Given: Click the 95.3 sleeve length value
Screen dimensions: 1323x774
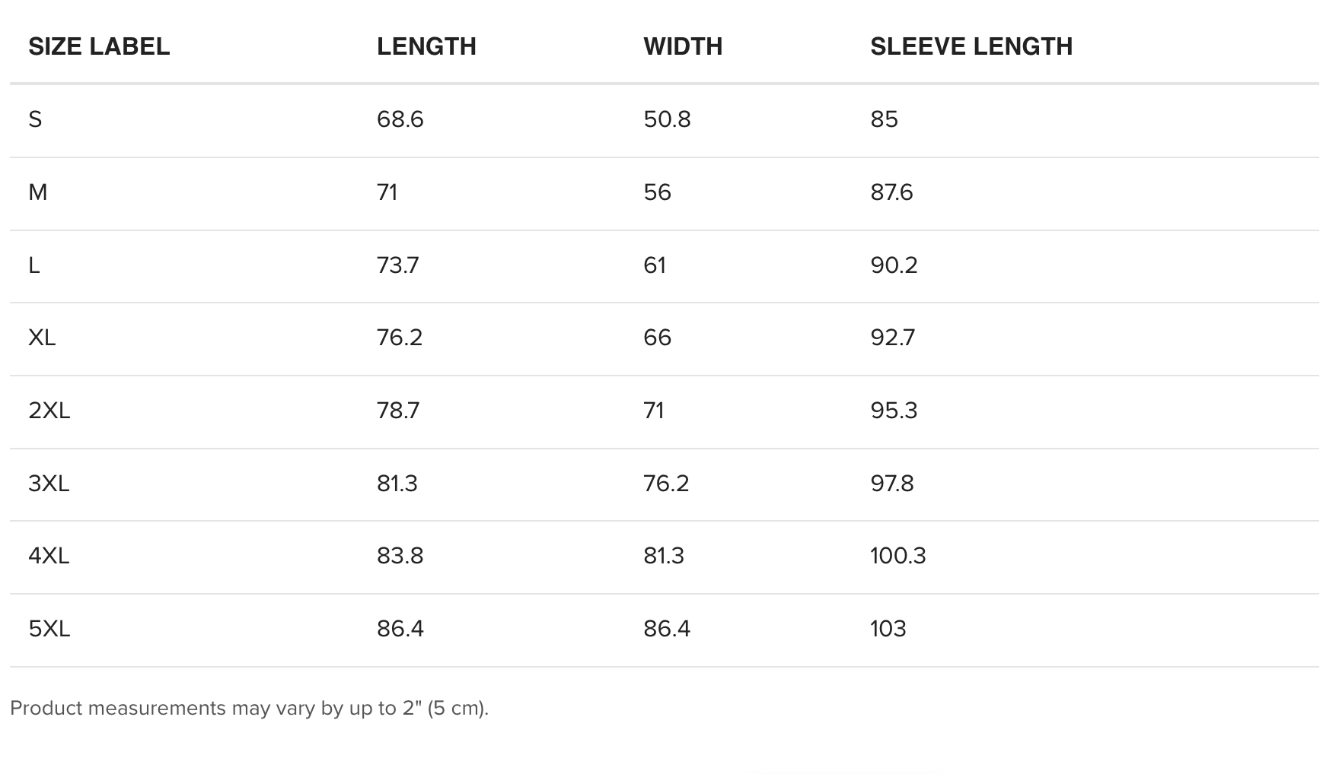Looking at the screenshot, I should pyautogui.click(x=894, y=411).
